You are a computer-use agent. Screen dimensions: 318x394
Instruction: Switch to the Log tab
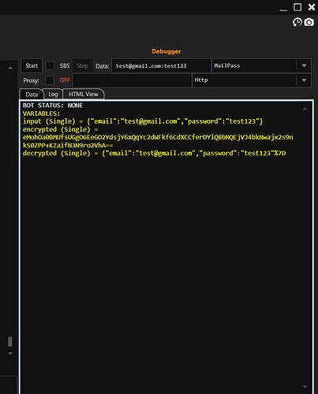tap(53, 94)
